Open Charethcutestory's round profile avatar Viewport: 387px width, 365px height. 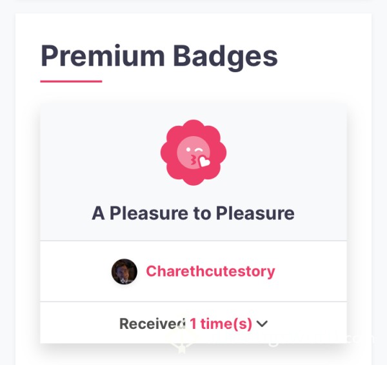pyautogui.click(x=124, y=271)
